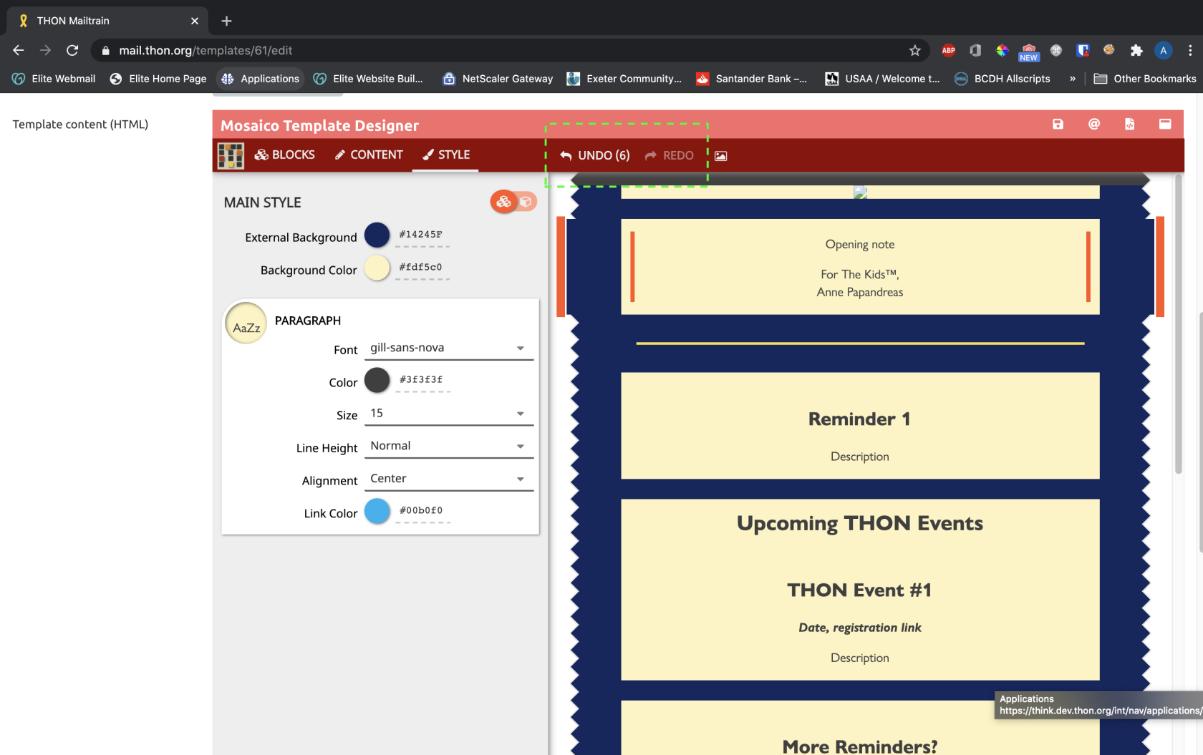Open the Chrome profile avatar A
This screenshot has height=755, width=1203.
[x=1164, y=50]
